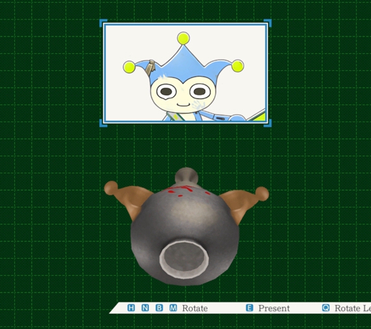Image resolution: width=371 pixels, height=329 pixels.
Task: Choose Present to submit the evidence
Action: 274,308
